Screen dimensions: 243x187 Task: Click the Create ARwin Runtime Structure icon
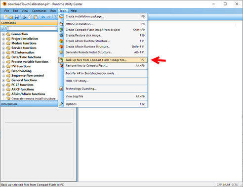click(61, 47)
